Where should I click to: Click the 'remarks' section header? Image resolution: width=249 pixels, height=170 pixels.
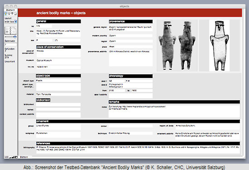click(174, 102)
